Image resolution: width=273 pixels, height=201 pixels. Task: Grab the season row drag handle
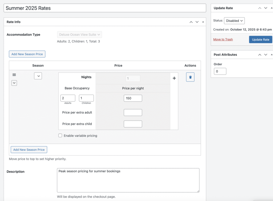(x=14, y=75)
